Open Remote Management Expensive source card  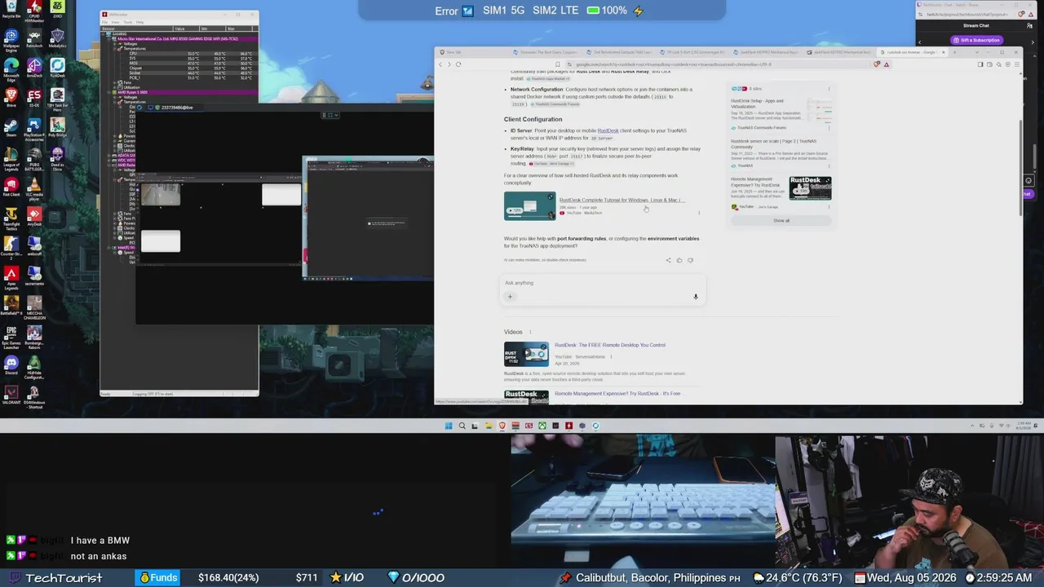781,192
